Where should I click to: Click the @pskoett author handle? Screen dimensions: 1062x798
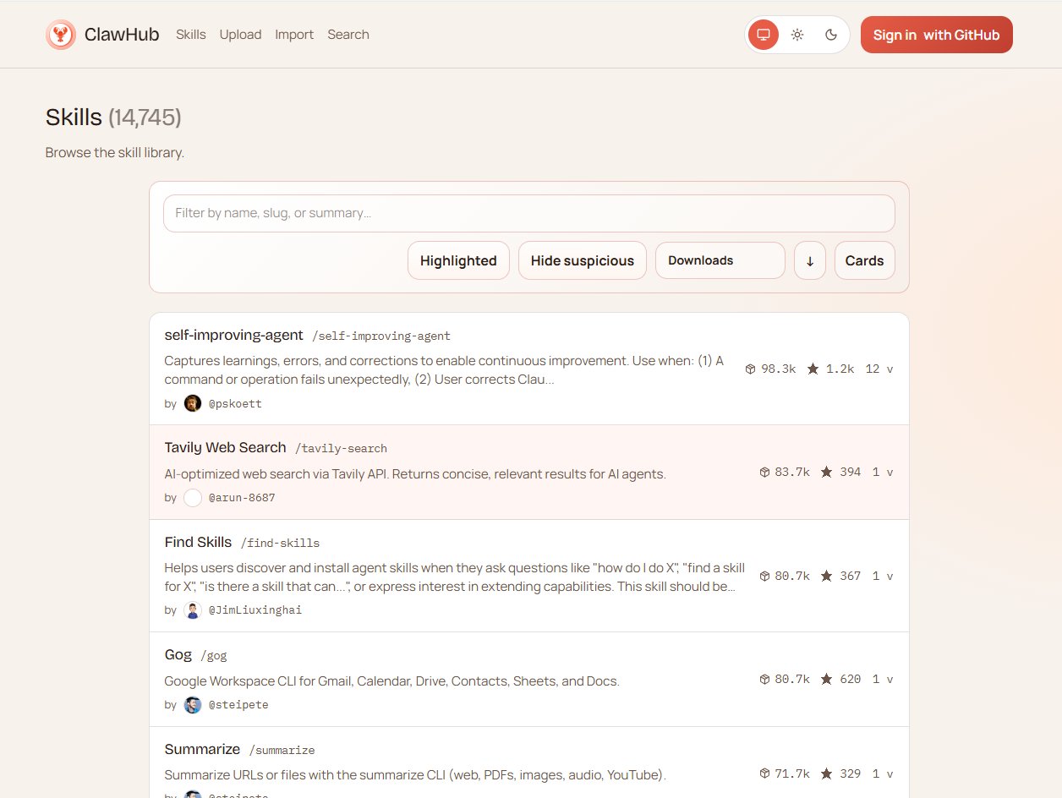point(235,404)
